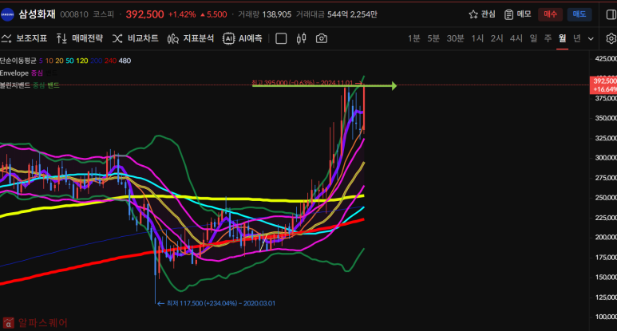The height and width of the screenshot is (331, 617).
Task: Toggle the amber 20 moving average
Action: coord(59,61)
